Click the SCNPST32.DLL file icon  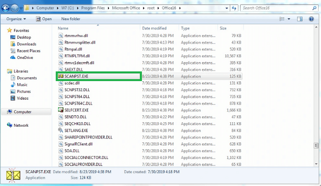pyautogui.click(x=61, y=90)
